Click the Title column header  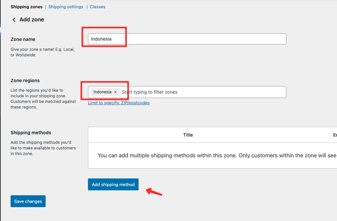[188, 135]
